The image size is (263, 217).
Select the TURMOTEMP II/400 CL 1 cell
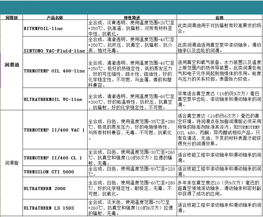tap(55, 158)
